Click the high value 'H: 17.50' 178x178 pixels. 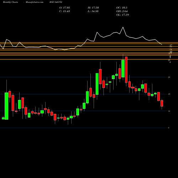point(93,8)
